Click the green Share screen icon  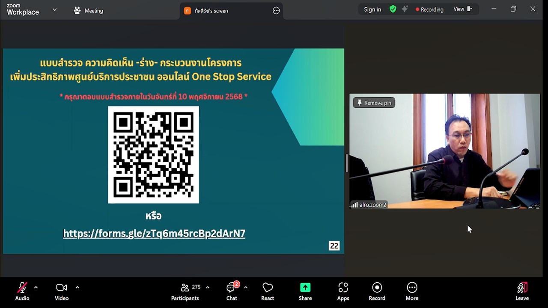click(305, 287)
